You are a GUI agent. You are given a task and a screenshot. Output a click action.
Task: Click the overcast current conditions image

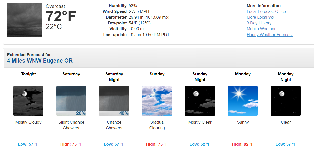pyautogui.click(x=24, y=20)
